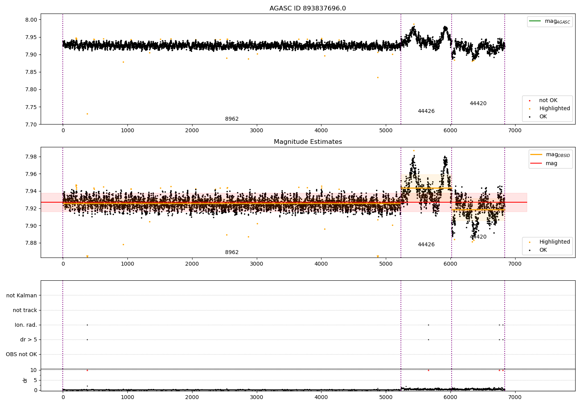The width and height of the screenshot is (581, 406).
Task: Click the 'not track' row label
Action: [25, 310]
